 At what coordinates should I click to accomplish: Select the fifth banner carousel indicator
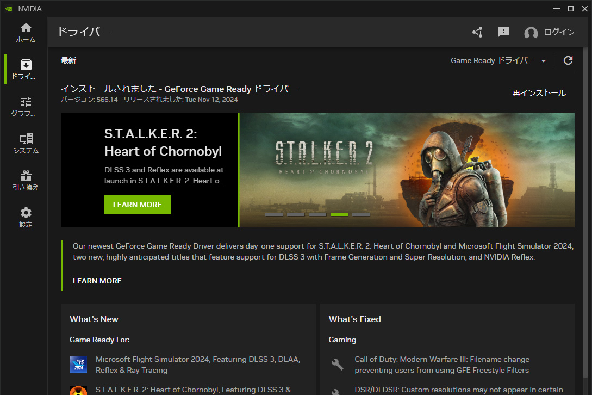(361, 214)
